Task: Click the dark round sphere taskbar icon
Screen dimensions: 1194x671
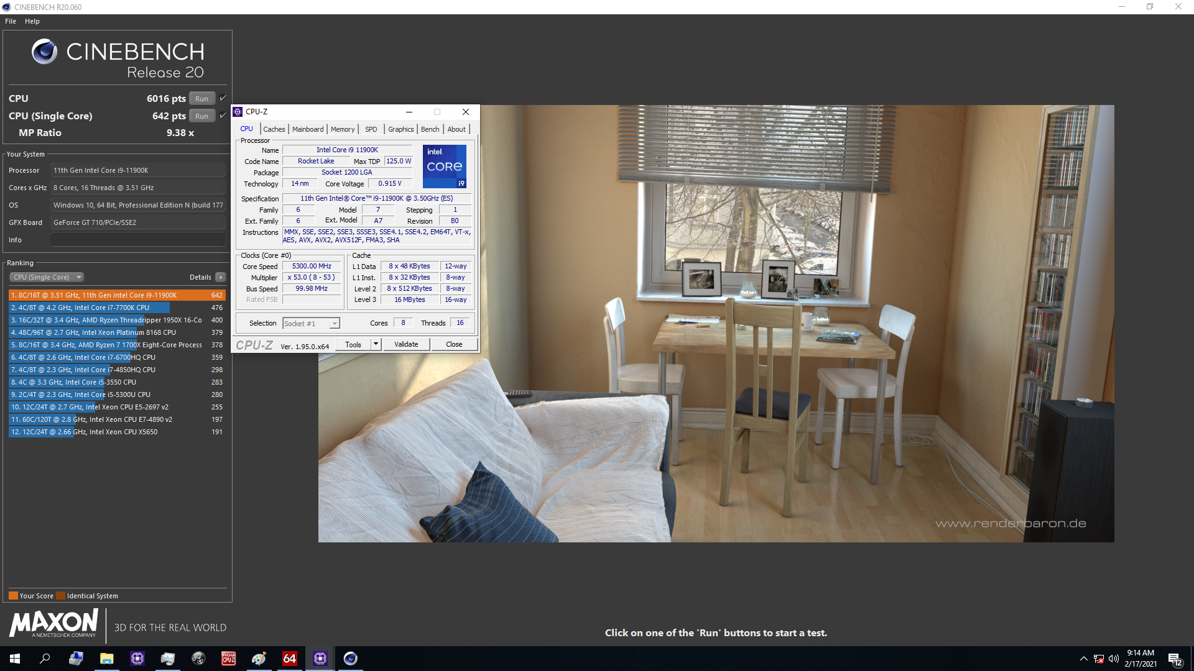Action: click(x=198, y=659)
